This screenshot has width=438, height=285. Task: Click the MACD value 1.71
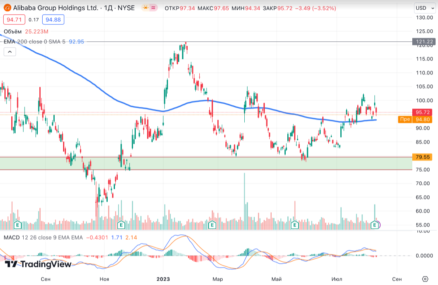[117, 238]
